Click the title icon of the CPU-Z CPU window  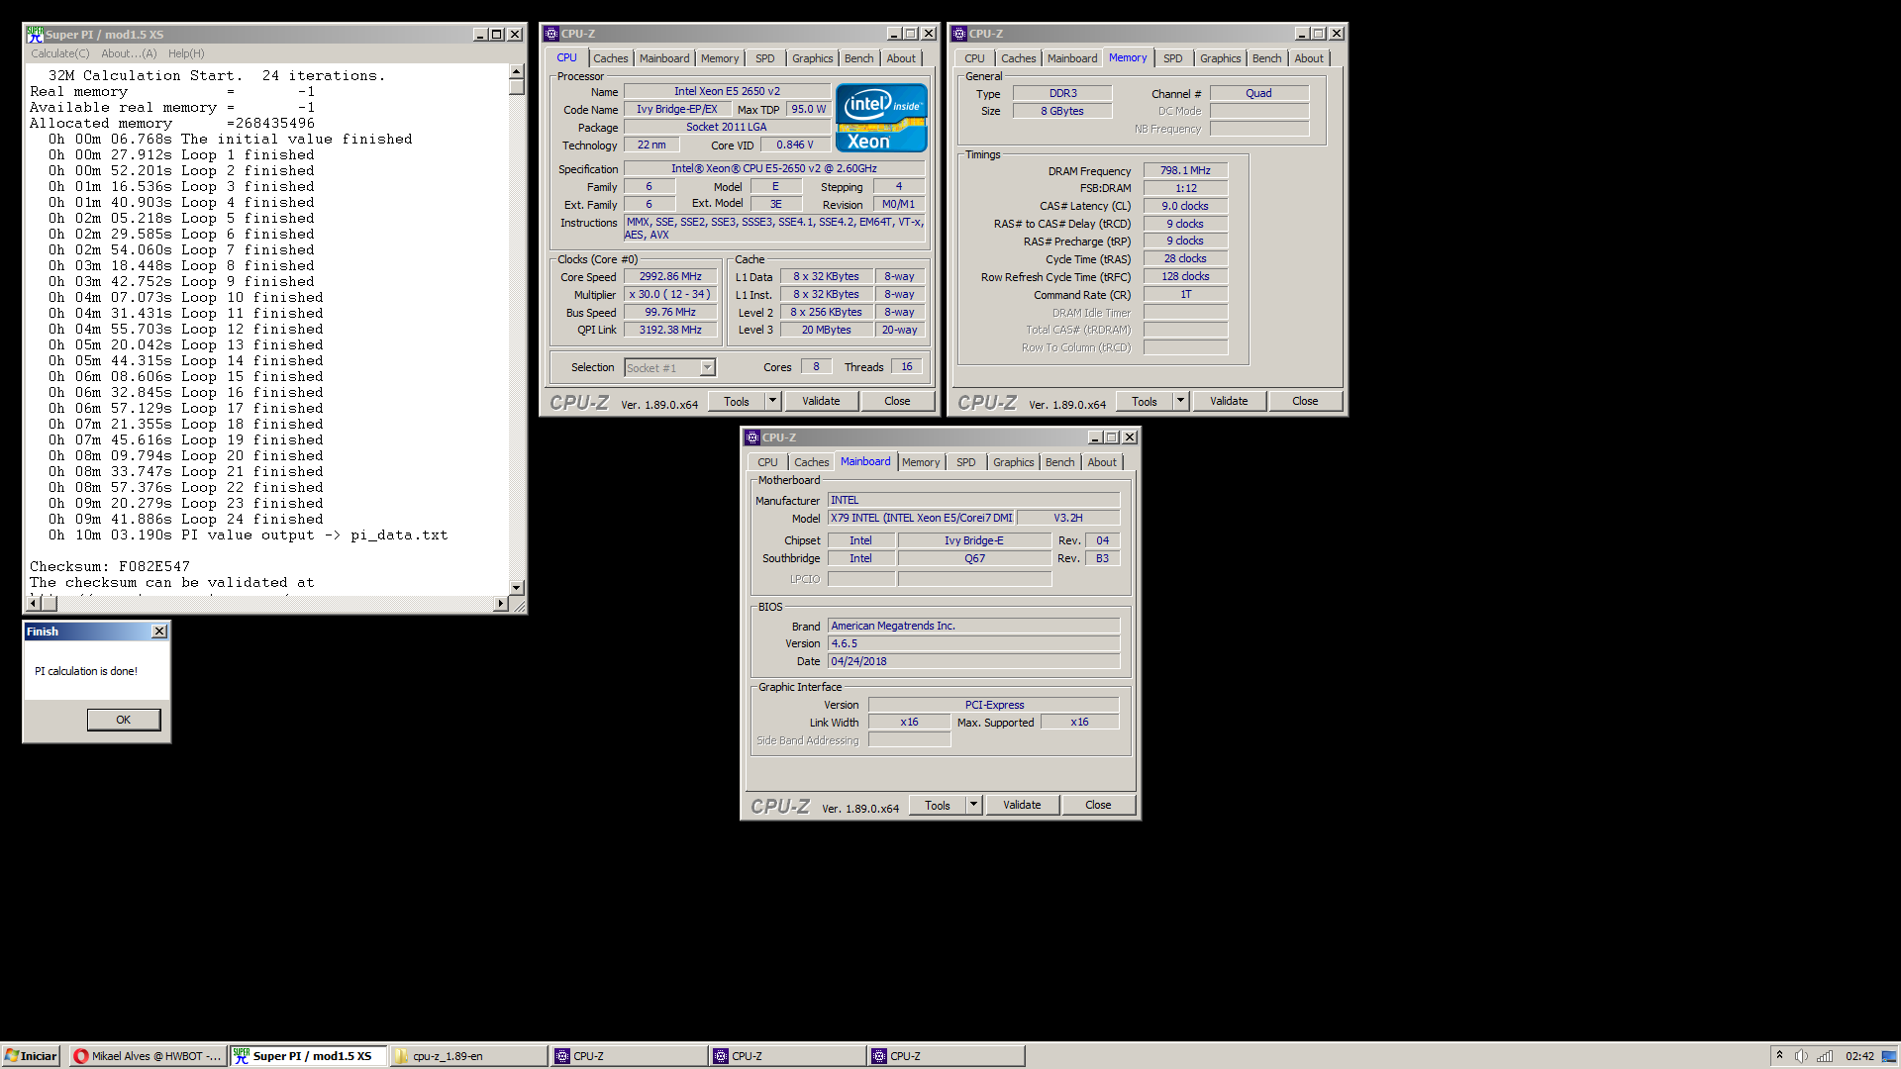click(x=551, y=34)
